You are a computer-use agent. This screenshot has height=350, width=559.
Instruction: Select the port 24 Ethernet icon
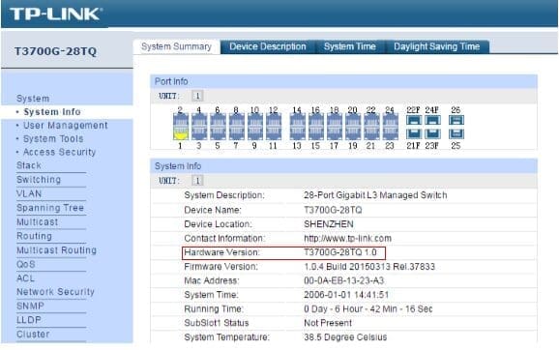pos(391,121)
